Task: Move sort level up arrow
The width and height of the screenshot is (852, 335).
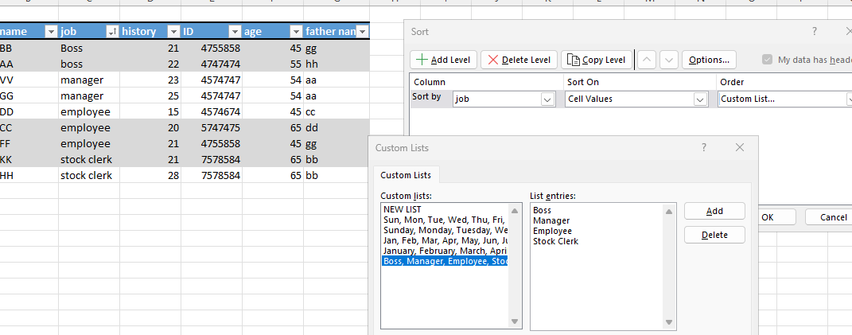Action: (646, 60)
